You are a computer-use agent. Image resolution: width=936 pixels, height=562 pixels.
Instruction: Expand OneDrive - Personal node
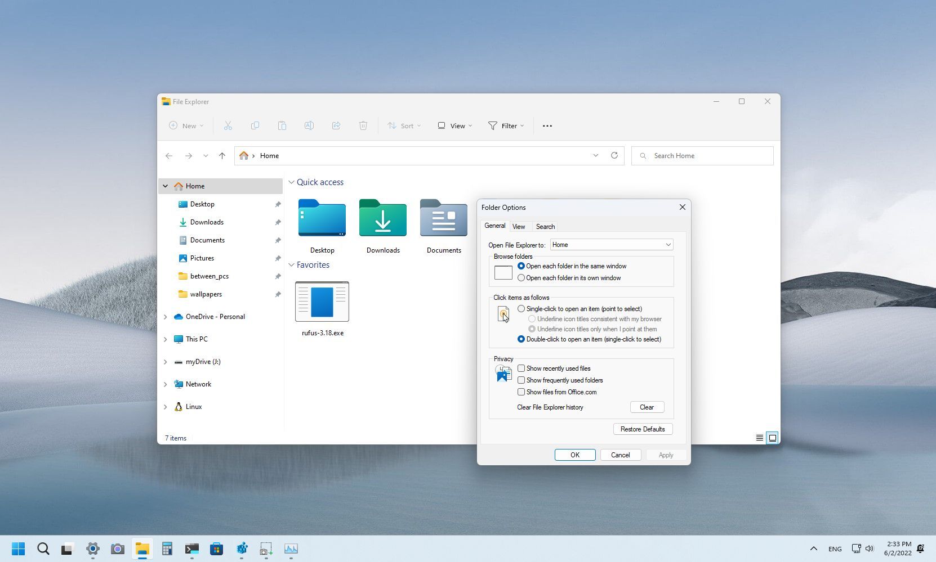[166, 317]
